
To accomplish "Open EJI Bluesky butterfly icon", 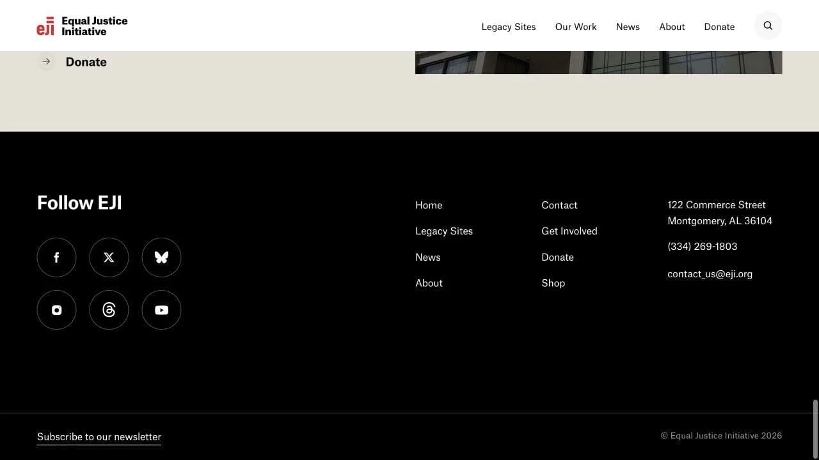I will pyautogui.click(x=161, y=257).
